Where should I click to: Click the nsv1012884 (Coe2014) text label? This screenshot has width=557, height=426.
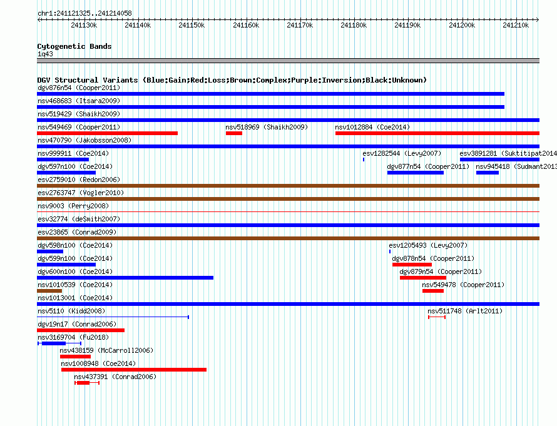click(x=372, y=127)
